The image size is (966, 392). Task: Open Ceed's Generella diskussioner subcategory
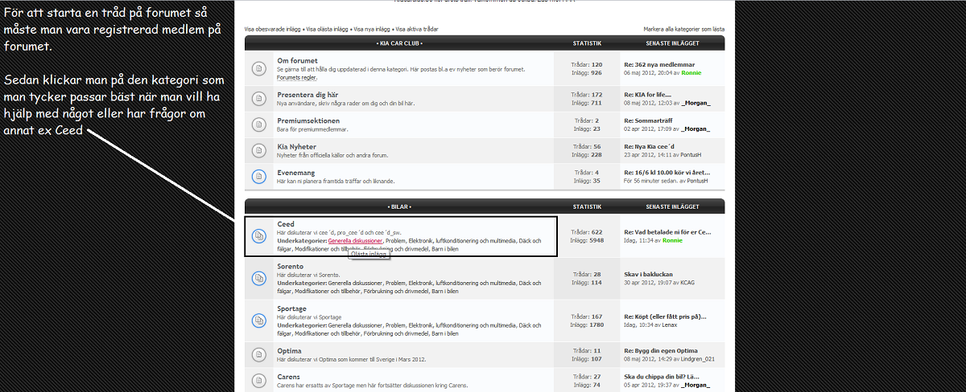pyautogui.click(x=355, y=240)
